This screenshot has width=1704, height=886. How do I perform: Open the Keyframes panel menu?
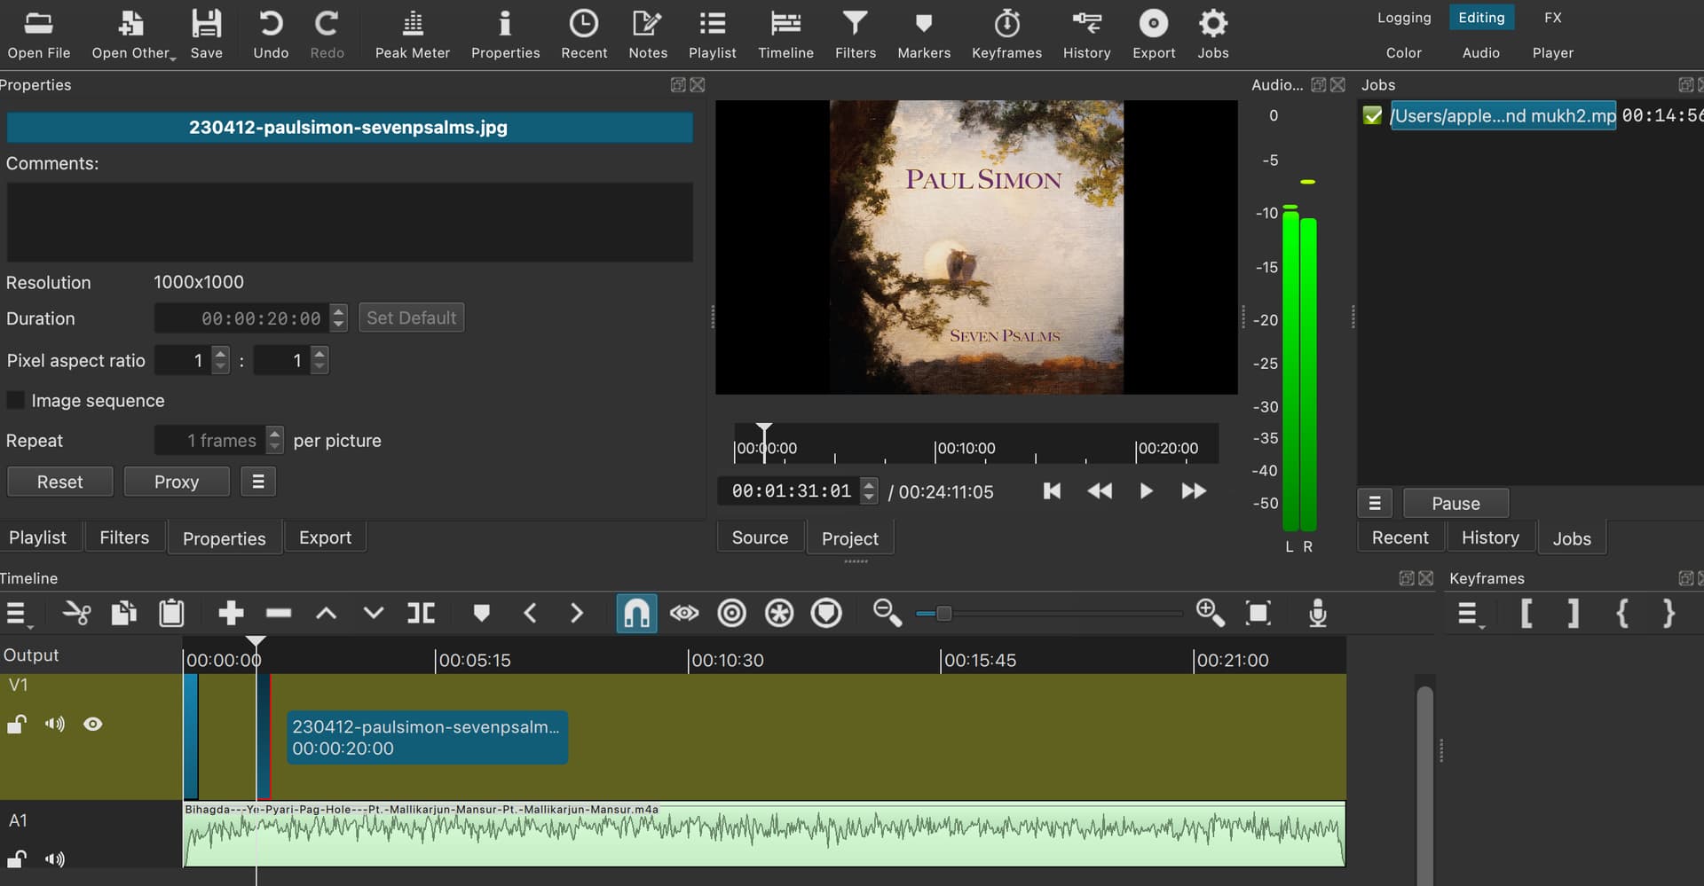tap(1470, 612)
